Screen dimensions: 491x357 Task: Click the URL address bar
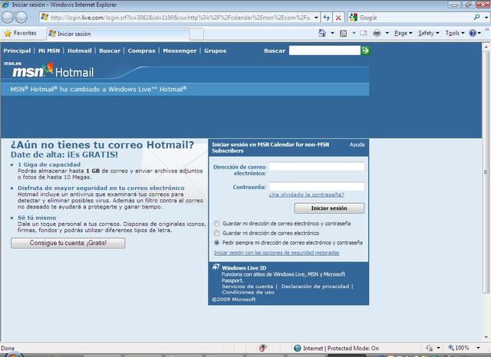[x=180, y=18]
